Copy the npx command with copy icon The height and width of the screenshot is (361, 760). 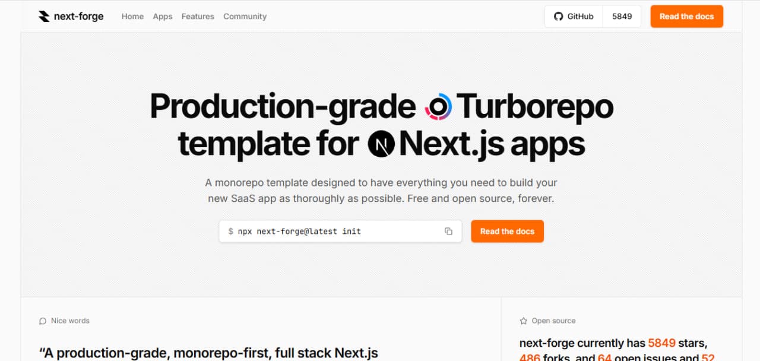coord(448,232)
